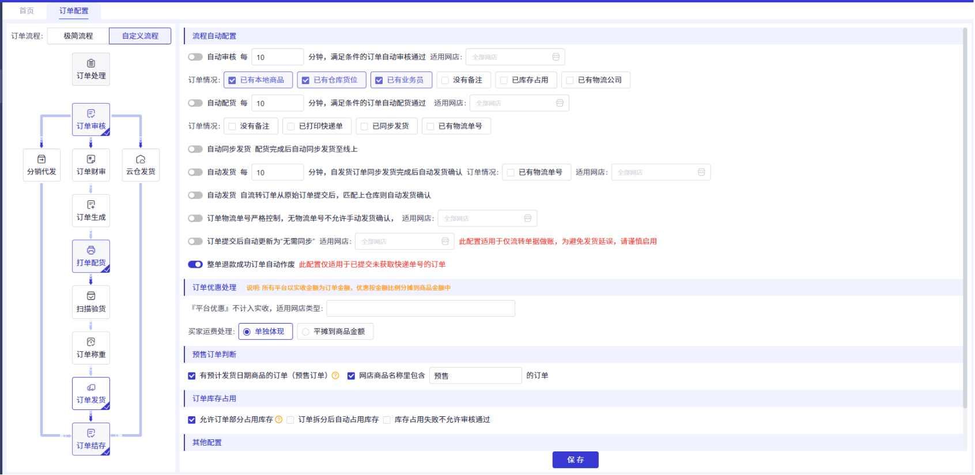The height and width of the screenshot is (475, 975).
Task: Check the 已打印快递单 checkbox
Action: pyautogui.click(x=290, y=126)
